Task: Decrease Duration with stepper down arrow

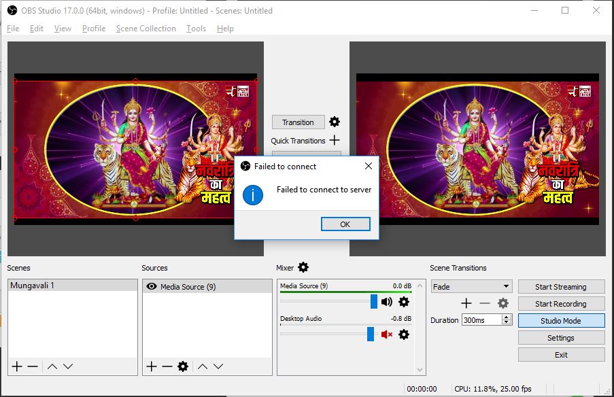Action: [x=507, y=322]
